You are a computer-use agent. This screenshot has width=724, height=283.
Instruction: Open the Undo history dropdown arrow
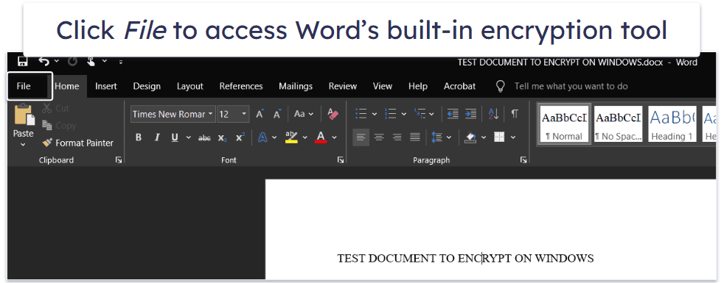click(56, 61)
